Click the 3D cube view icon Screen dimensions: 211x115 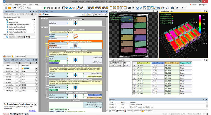172,8
